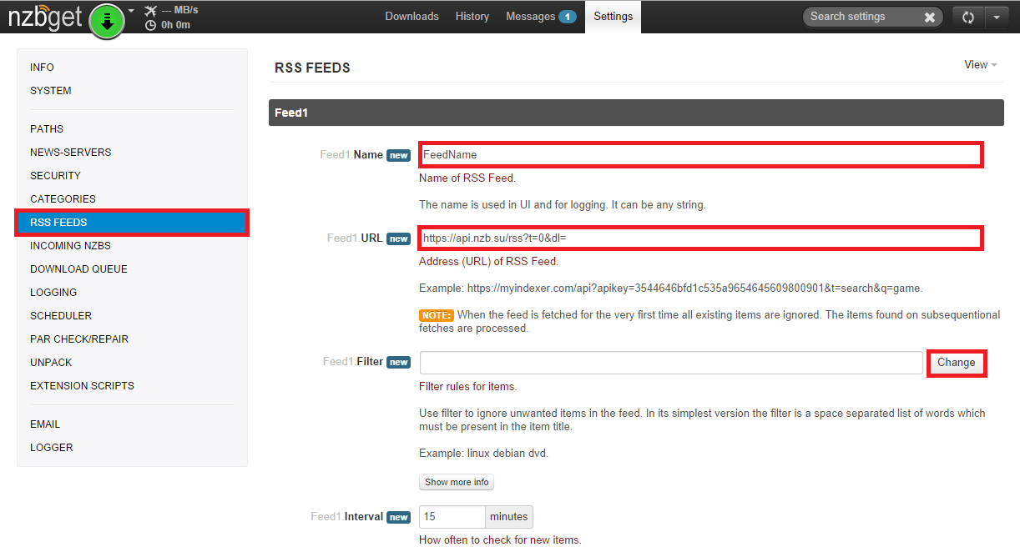1020x557 pixels.
Task: Open the History tab
Action: 472,17
